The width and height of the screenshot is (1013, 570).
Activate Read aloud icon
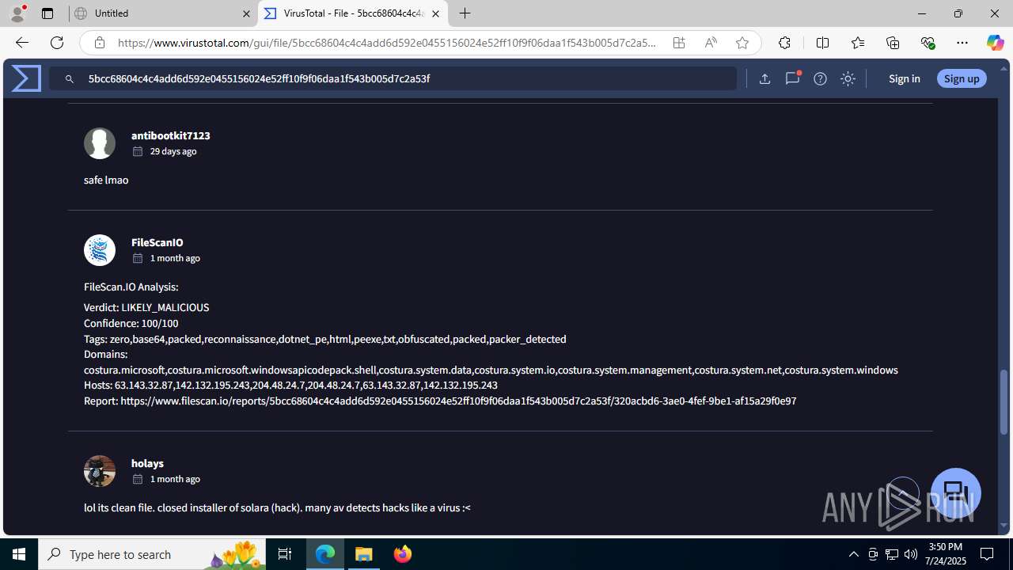tap(711, 43)
